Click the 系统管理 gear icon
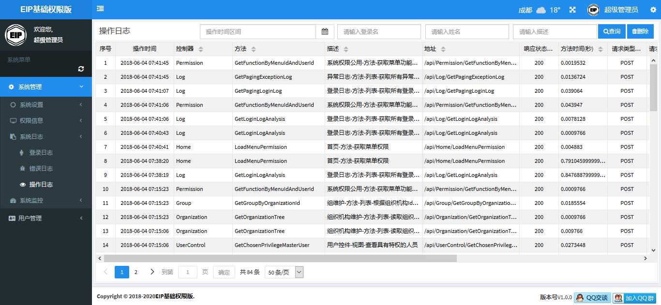661x305 pixels. coord(11,87)
